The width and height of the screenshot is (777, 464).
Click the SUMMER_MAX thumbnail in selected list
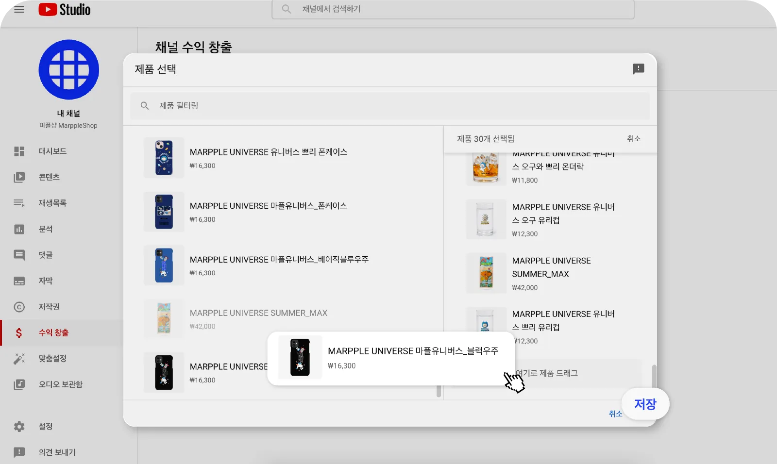click(x=486, y=273)
